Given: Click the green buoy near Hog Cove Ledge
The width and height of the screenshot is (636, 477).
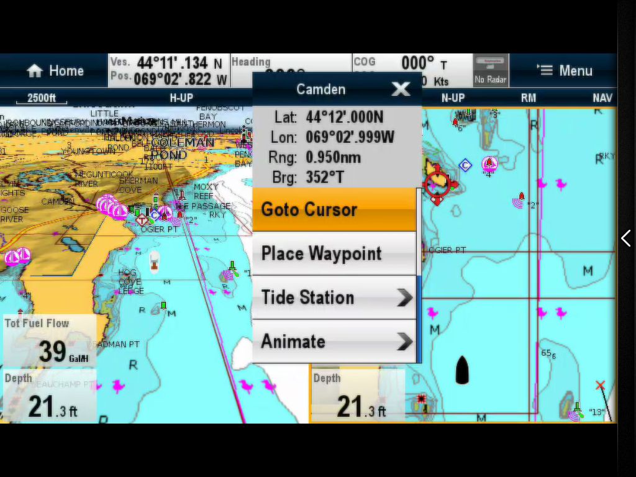Looking at the screenshot, I should coord(163,306).
